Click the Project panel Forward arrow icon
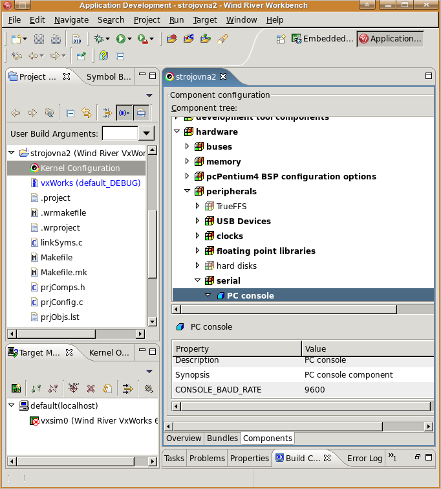Viewport: 441px width, 489px height. tap(32, 113)
